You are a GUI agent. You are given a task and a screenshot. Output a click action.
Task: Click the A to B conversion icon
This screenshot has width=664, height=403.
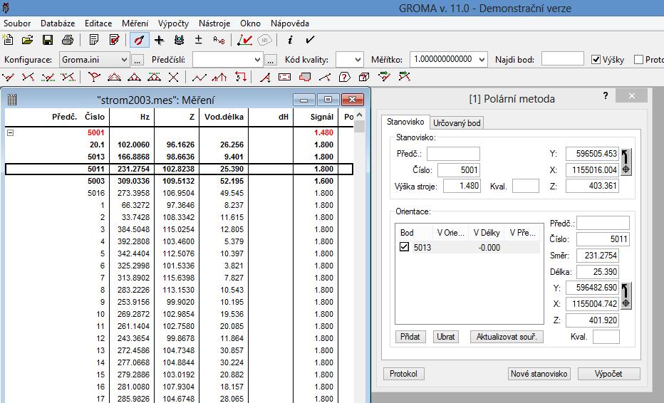point(219,40)
